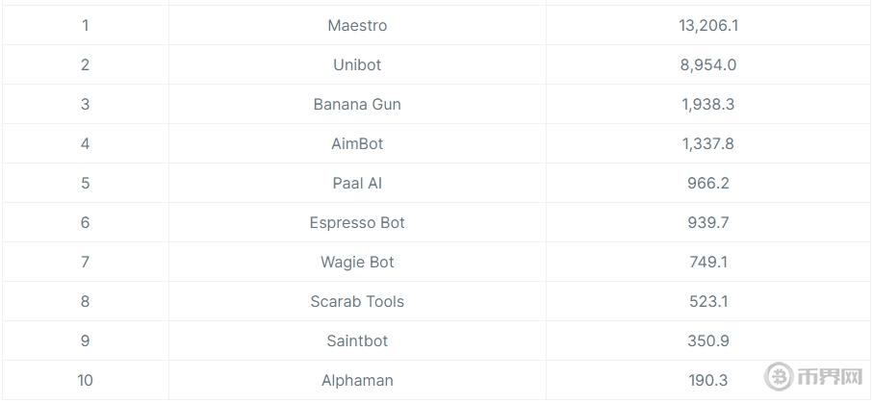This screenshot has height=403, width=873.
Task: Select Espresso Bot in the table
Action: click(x=357, y=223)
